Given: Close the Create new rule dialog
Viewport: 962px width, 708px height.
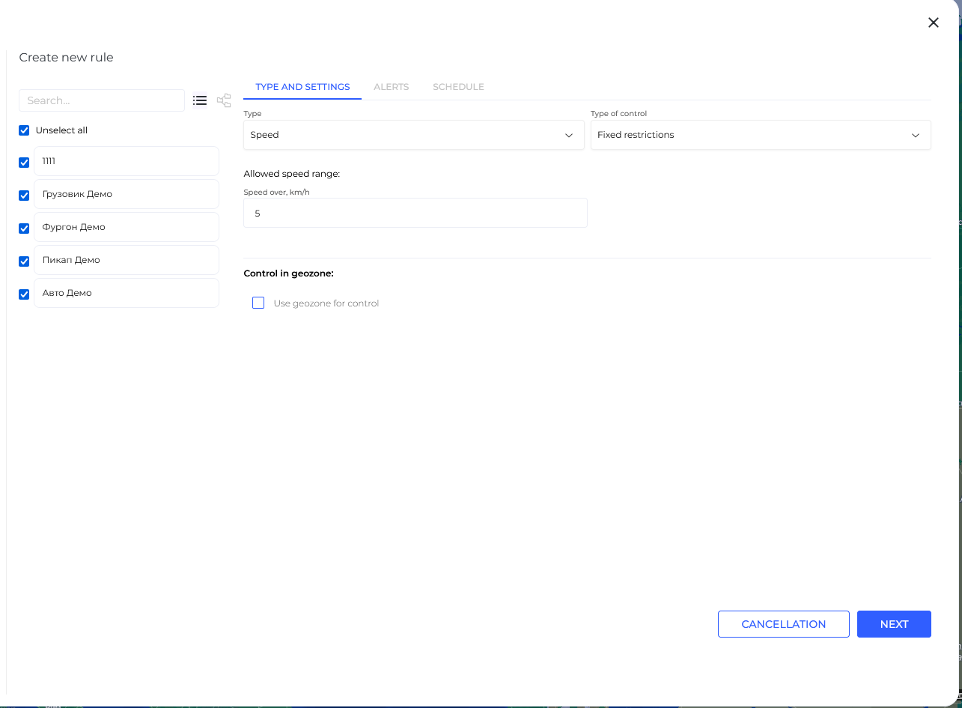Looking at the screenshot, I should (x=933, y=22).
